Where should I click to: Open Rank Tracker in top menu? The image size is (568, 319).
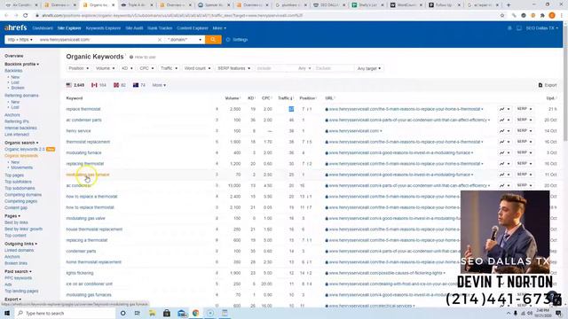point(160,28)
